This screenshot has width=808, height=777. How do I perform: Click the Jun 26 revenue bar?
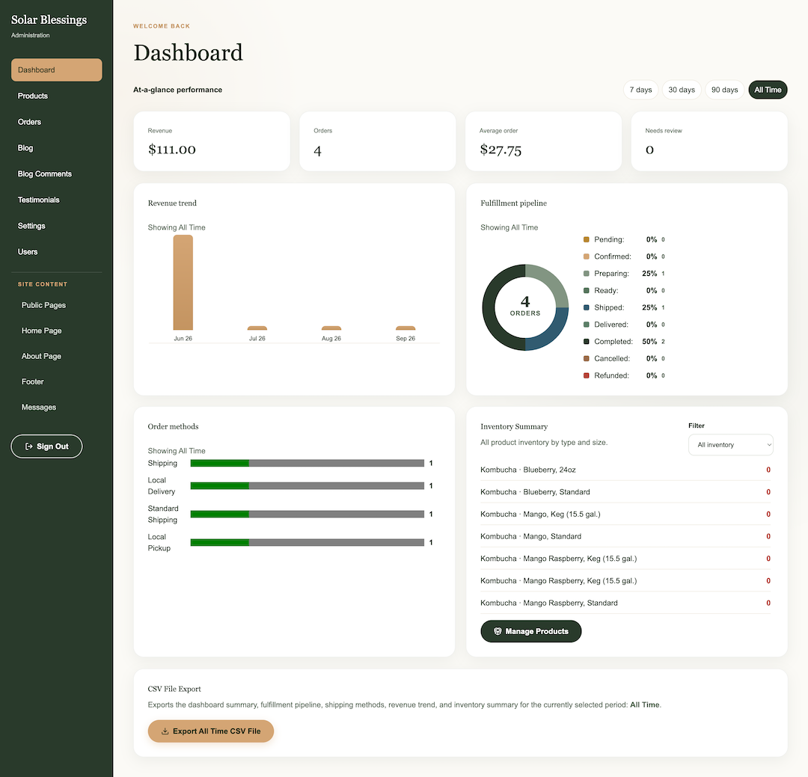pos(183,283)
